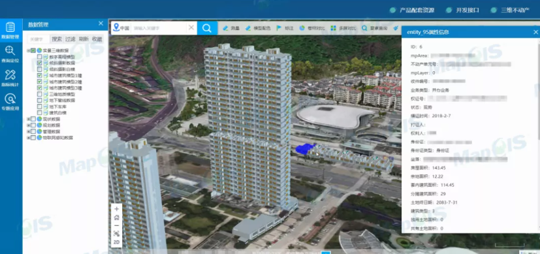The image size is (540, 254).
Task: Open 开发接口 in the top menu
Action: (x=462, y=10)
